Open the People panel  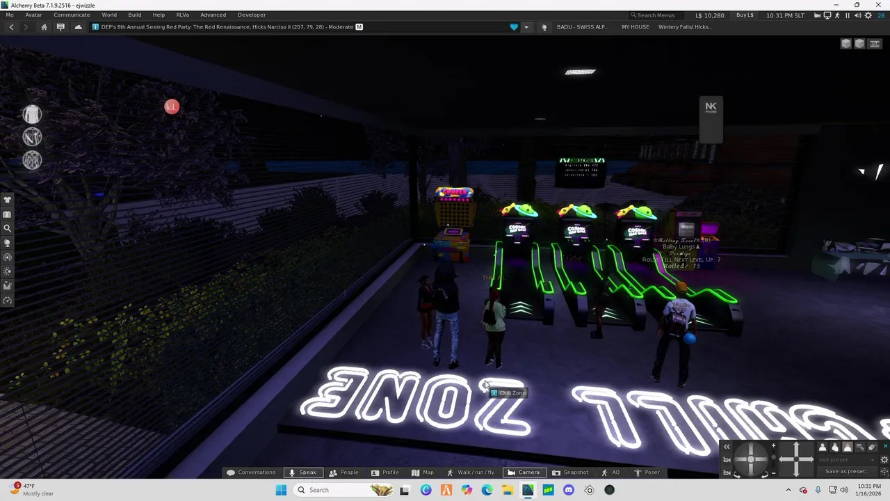click(x=343, y=472)
